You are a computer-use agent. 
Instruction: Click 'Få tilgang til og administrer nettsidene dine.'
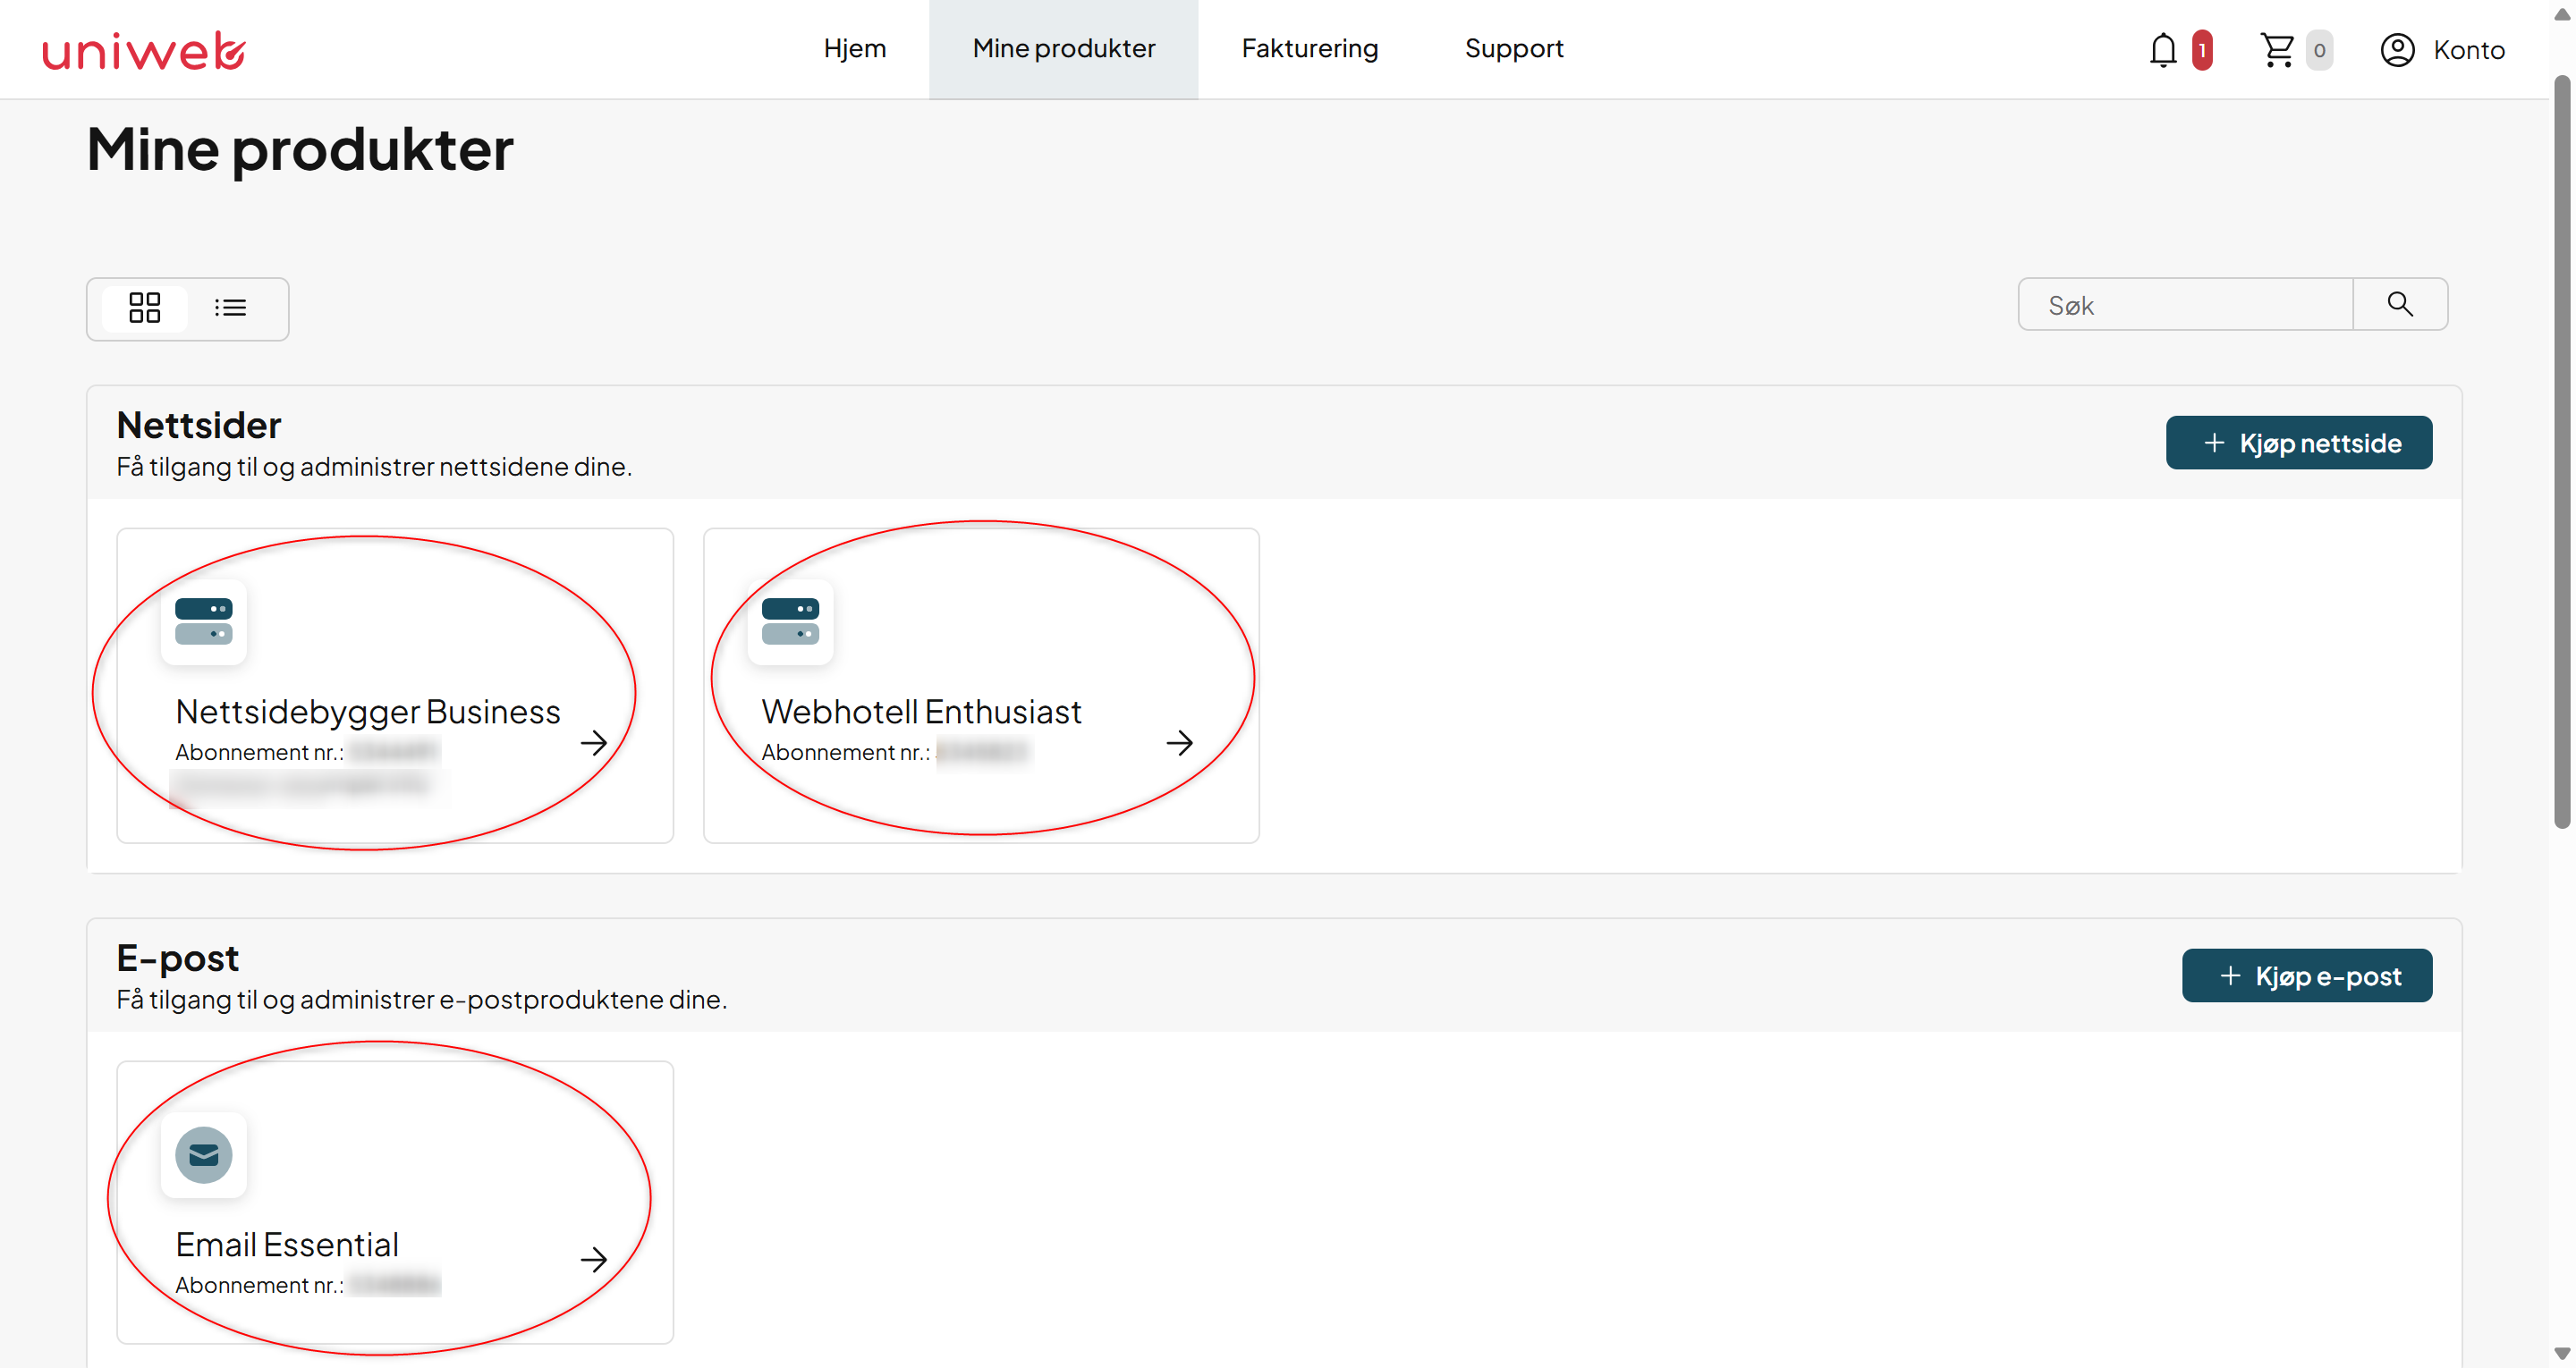click(x=374, y=466)
